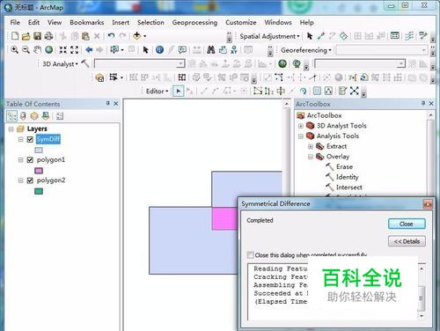This screenshot has width=440, height=331.
Task: Open a map file with folder icon
Action: [x=26, y=36]
